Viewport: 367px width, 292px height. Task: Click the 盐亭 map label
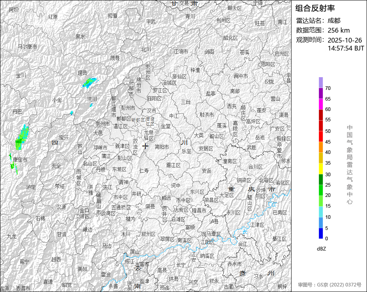point(211,93)
